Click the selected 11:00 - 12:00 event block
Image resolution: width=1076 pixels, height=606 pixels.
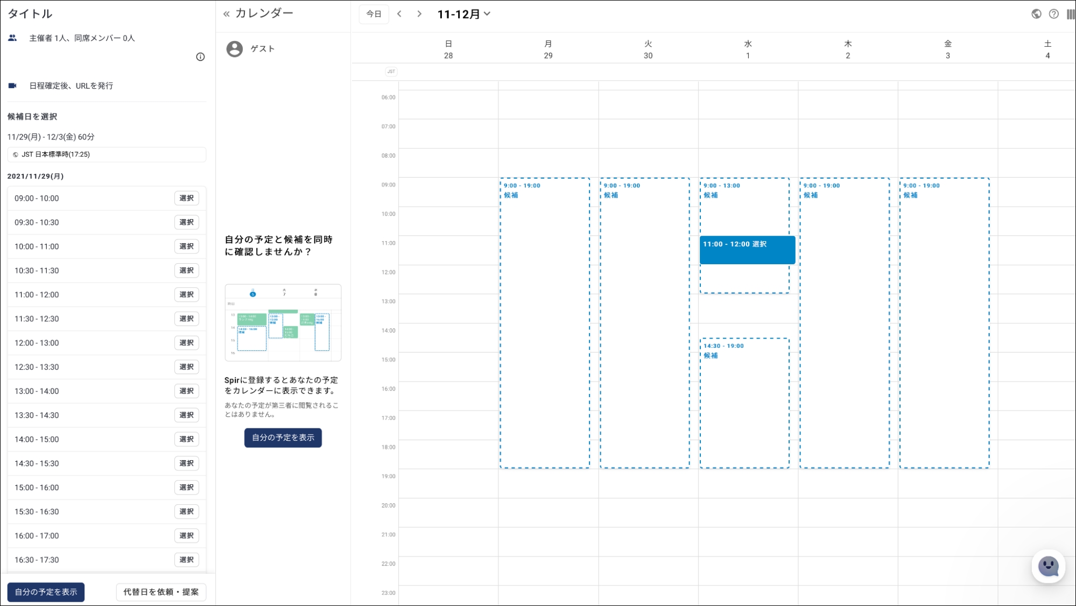[747, 250]
